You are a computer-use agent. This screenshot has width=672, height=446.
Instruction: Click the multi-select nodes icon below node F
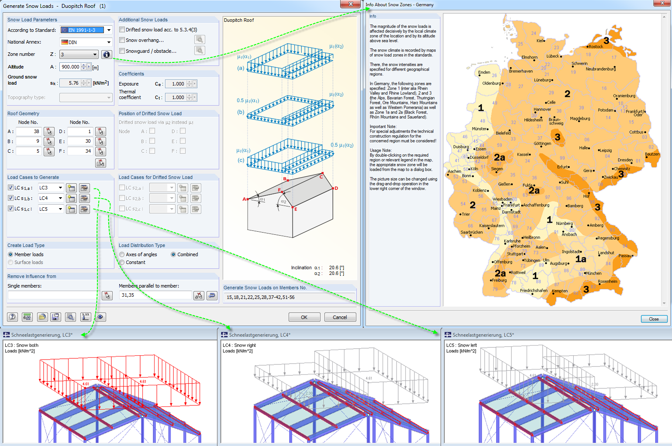[100, 163]
